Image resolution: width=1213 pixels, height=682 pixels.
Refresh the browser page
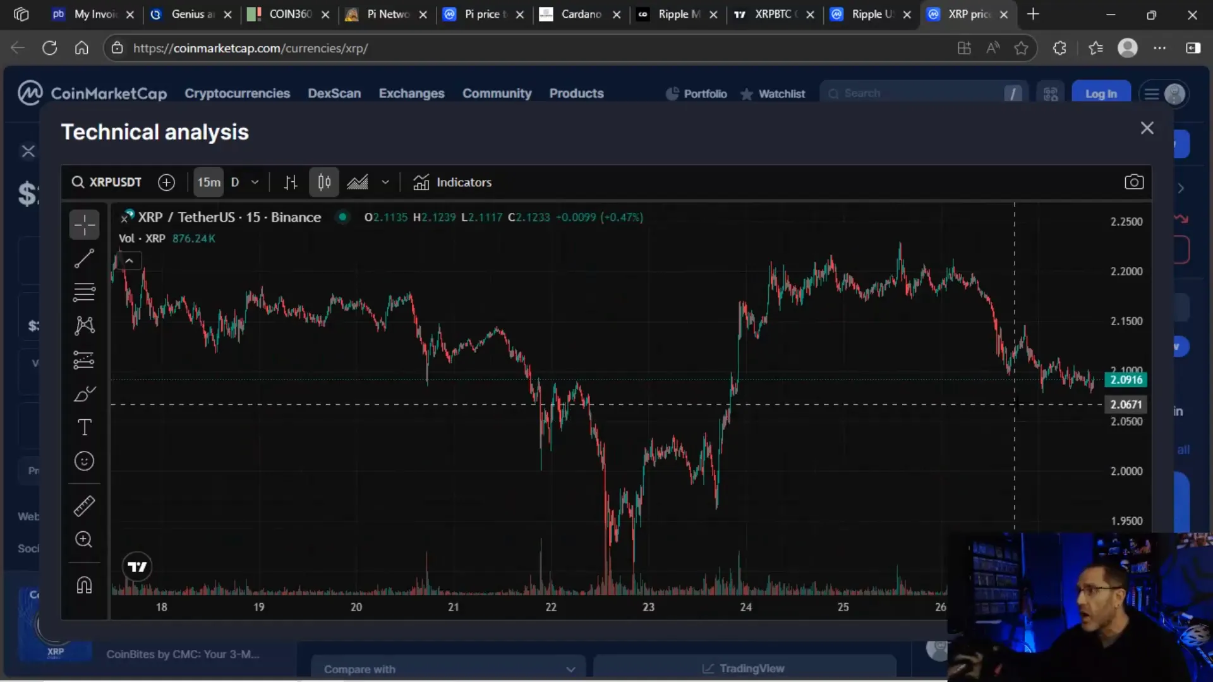50,48
